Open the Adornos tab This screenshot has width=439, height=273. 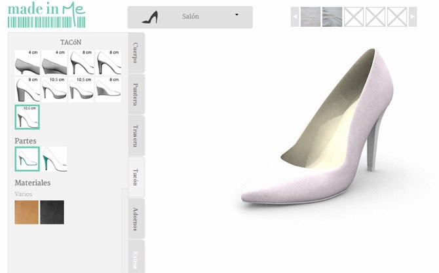pos(136,218)
